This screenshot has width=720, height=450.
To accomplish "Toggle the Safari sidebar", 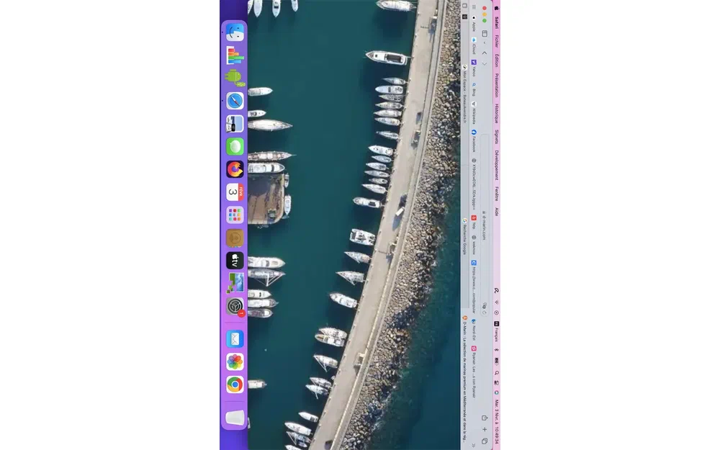I will pyautogui.click(x=485, y=33).
